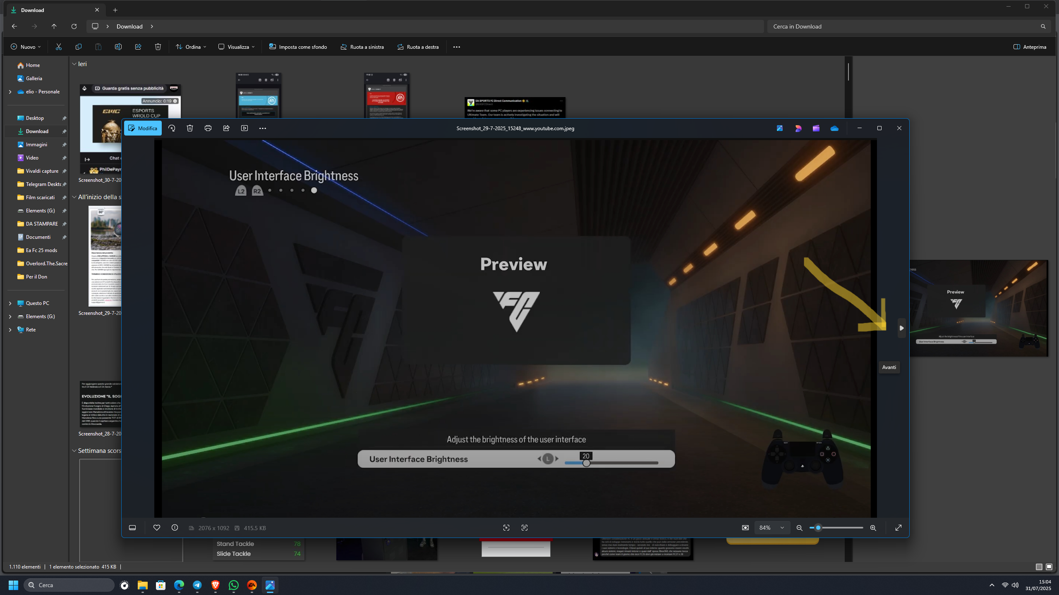
Task: Go up one folder level in Explorer
Action: [x=54, y=26]
